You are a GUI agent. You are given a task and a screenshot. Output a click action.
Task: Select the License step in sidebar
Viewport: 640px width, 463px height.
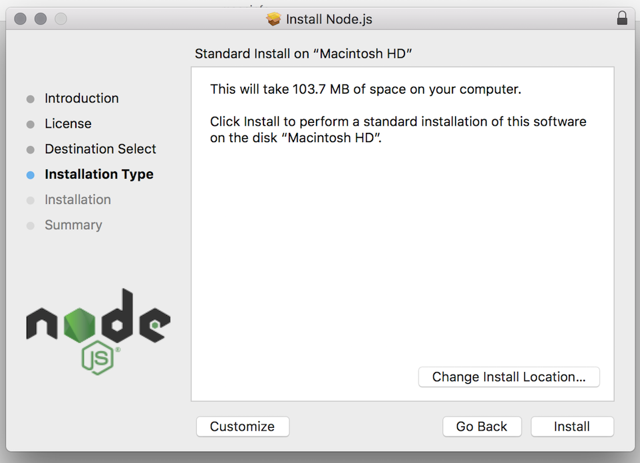coord(68,124)
